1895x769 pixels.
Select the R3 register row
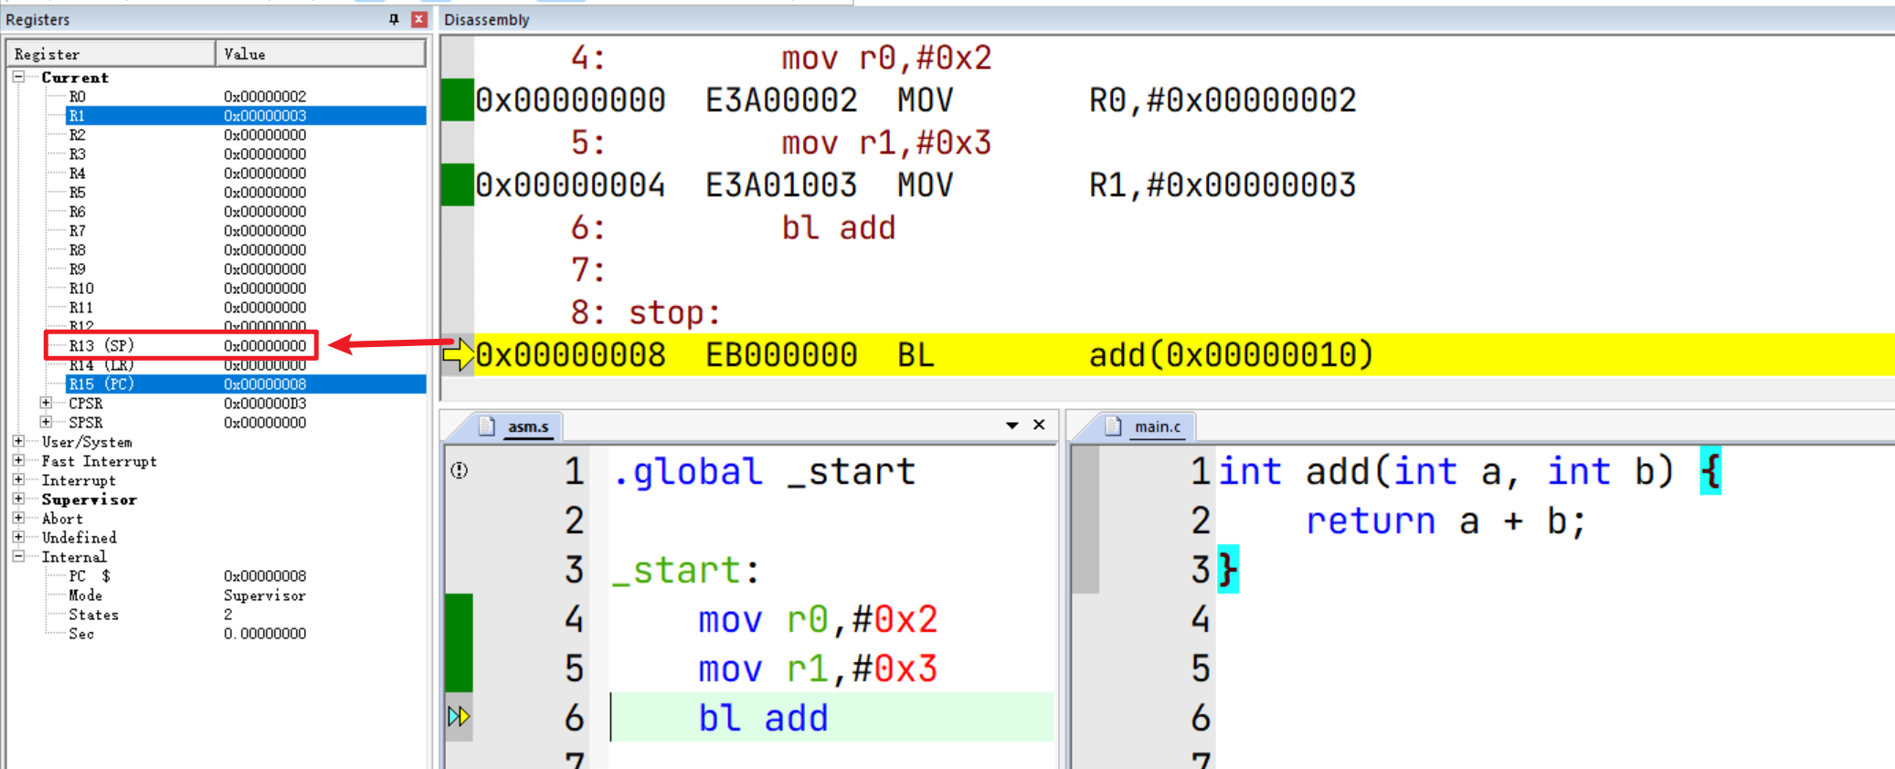[x=245, y=154]
